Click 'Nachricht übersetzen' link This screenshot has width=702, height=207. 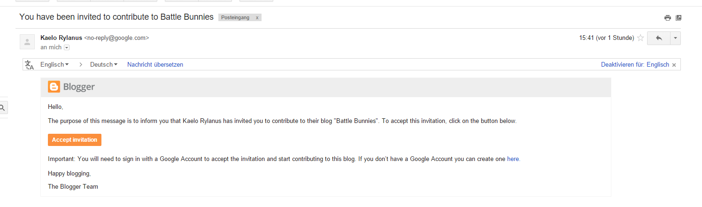155,65
